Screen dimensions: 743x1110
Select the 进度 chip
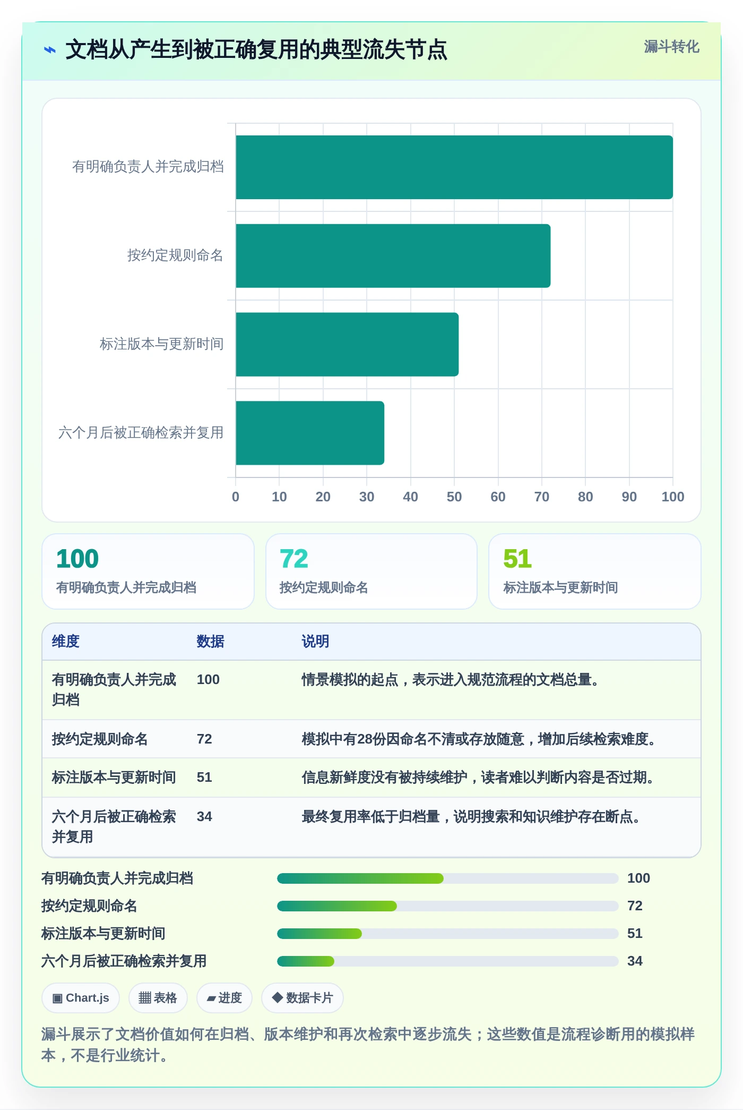tap(224, 998)
